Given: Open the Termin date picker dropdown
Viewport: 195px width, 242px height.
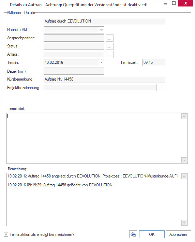Looking at the screenshot, I should point(101,63).
